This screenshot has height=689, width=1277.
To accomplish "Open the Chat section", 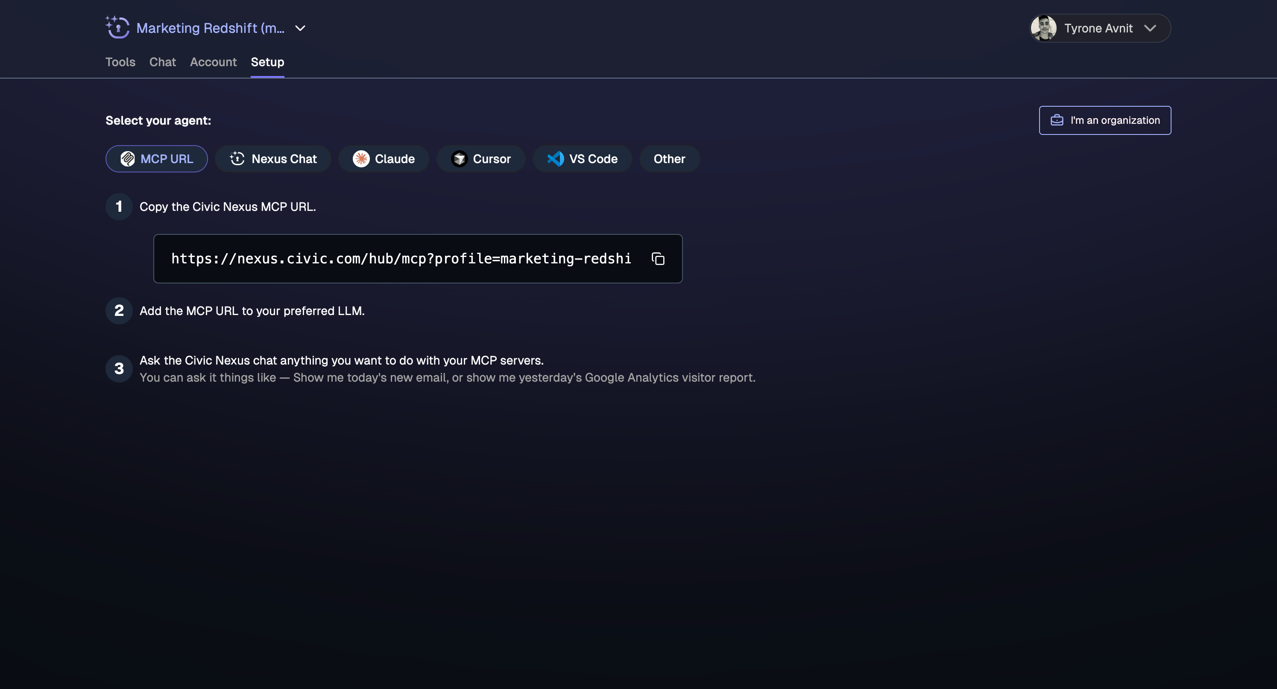I will (x=163, y=62).
